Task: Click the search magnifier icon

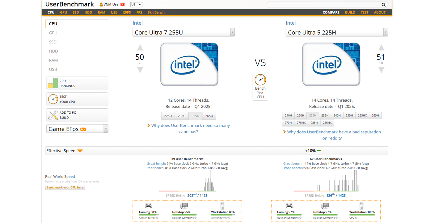Action: (383, 5)
